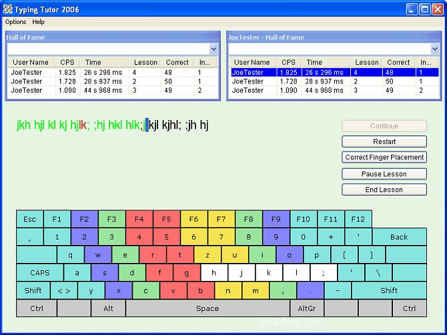Image resolution: width=447 pixels, height=335 pixels.
Task: Click Pause Lesson button
Action: (x=384, y=174)
